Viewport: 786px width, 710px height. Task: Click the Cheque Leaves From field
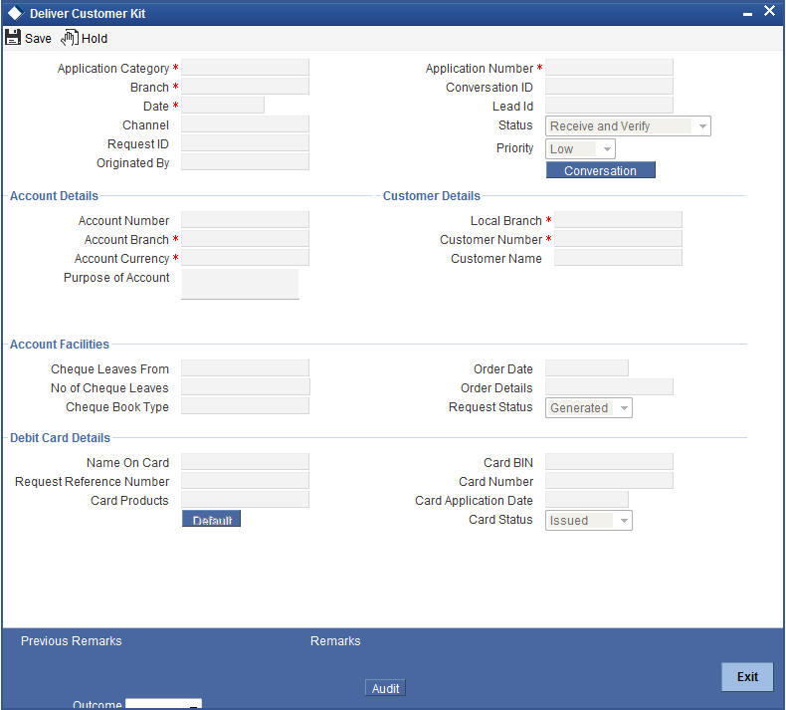tap(245, 368)
